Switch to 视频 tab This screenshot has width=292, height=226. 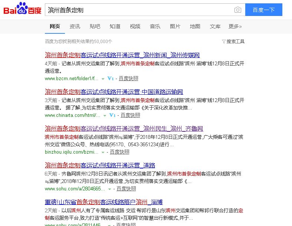coord(135,26)
